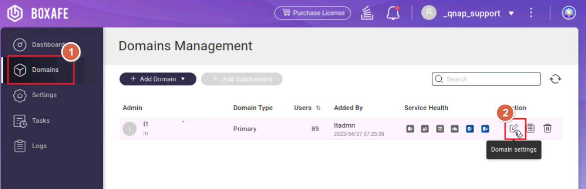Viewport: 586px width, 189px height.
Task: Click the domain admin avatar circle
Action: [x=129, y=129]
